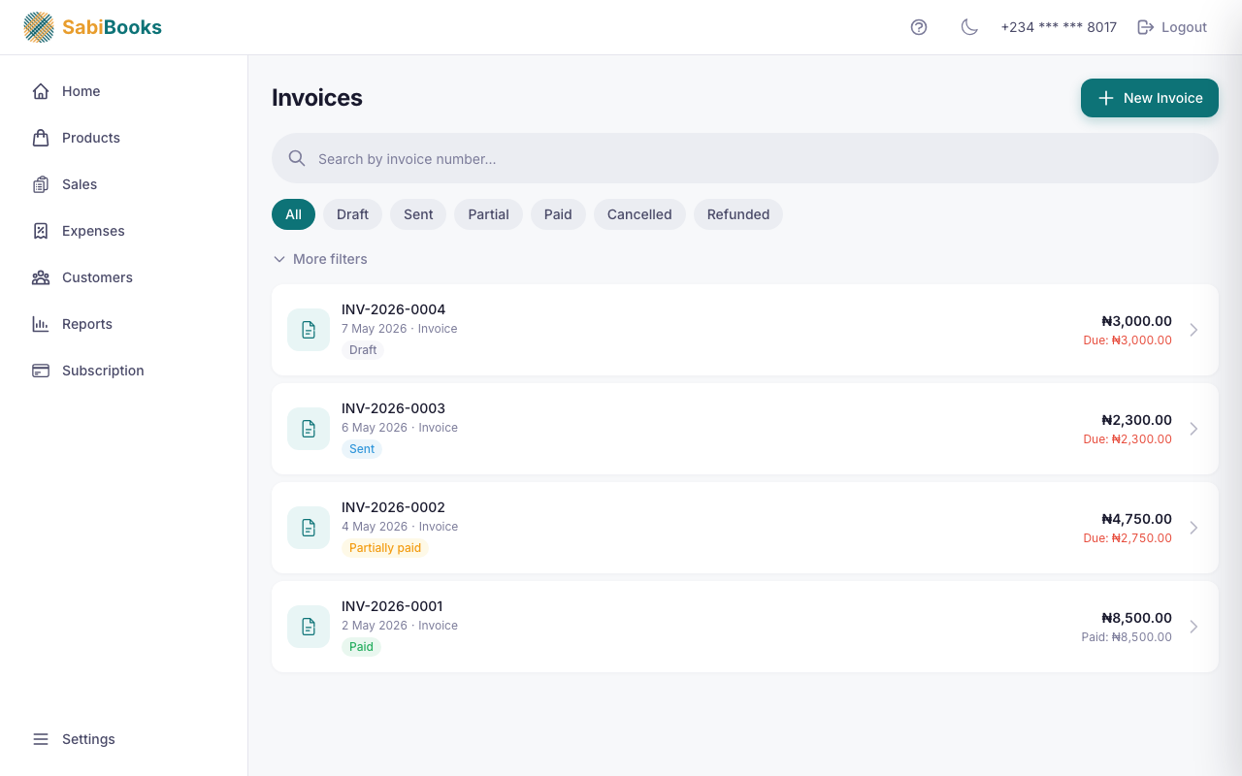Click the Sales receipt icon
Viewport: 1242px width, 776px height.
point(41,184)
